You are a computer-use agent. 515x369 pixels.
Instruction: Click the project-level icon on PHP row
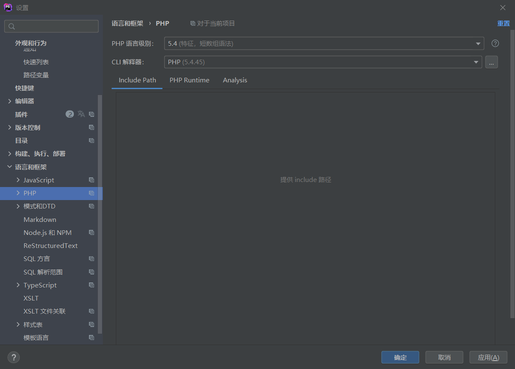(x=91, y=193)
